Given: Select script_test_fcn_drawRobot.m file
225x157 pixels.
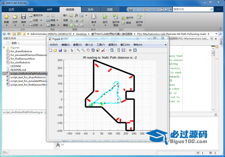Looking at the screenshot, I should 28,77.
